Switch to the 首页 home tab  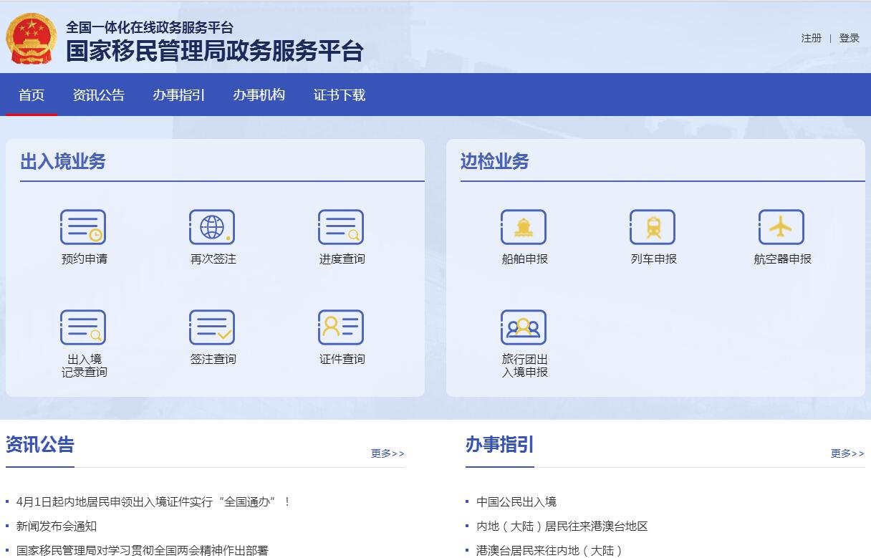point(32,95)
